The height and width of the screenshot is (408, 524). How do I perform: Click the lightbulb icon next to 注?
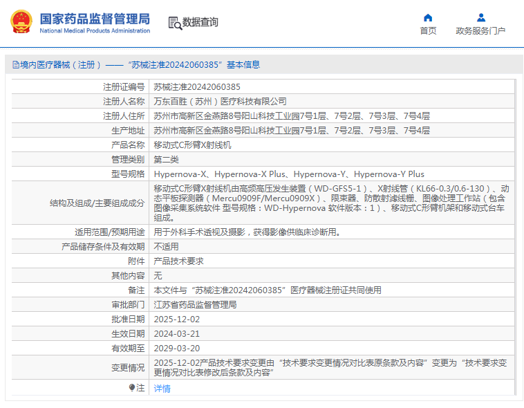[x=132, y=387]
